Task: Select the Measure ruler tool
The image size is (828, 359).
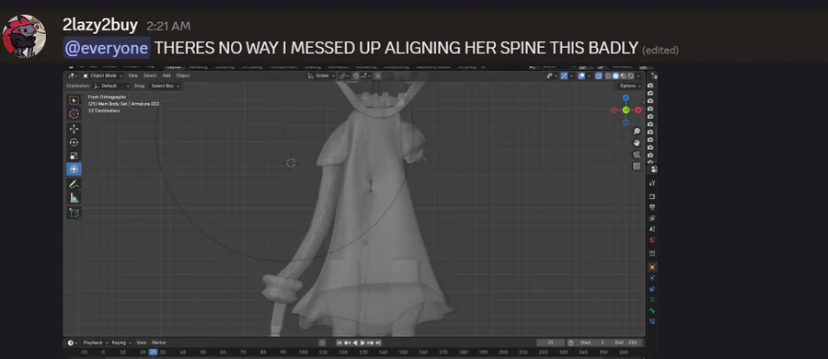Action: point(74,198)
